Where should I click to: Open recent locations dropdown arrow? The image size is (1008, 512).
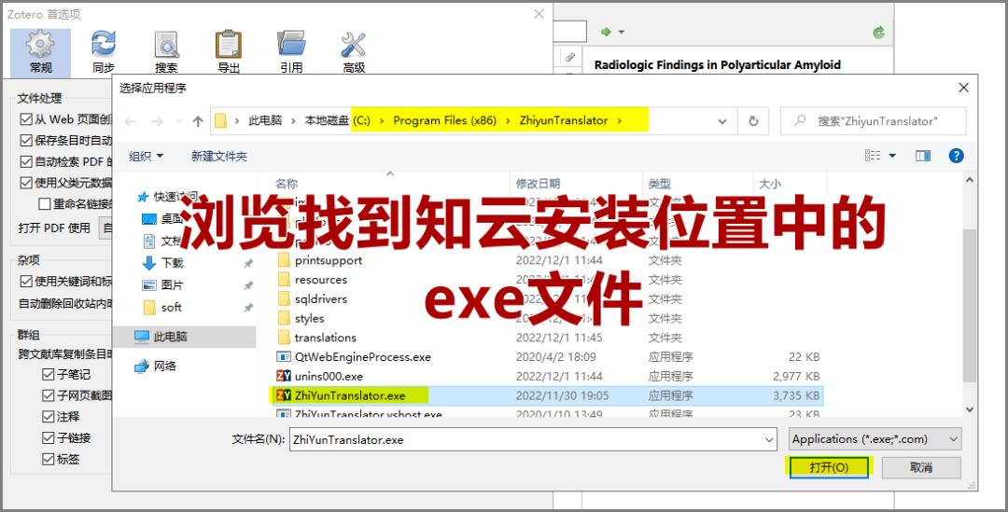(x=178, y=121)
